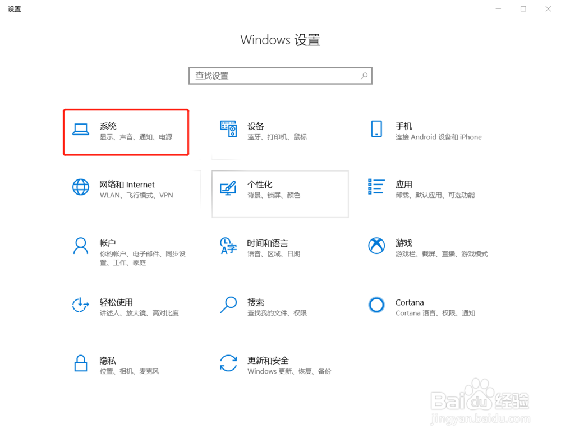This screenshot has height=438, width=561.
Task: Close the 设置 window
Action: 548,8
